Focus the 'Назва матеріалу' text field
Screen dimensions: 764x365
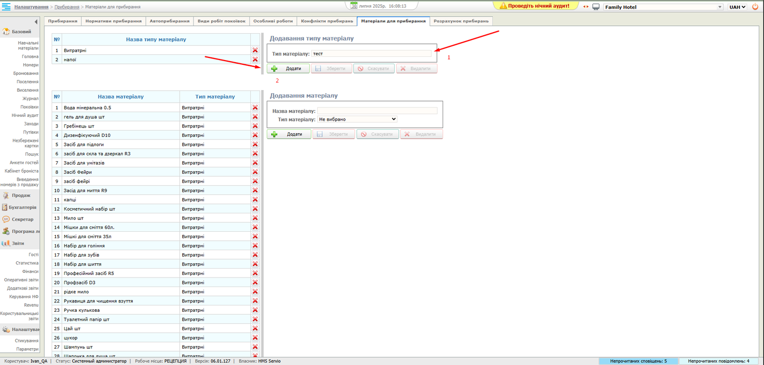(377, 111)
